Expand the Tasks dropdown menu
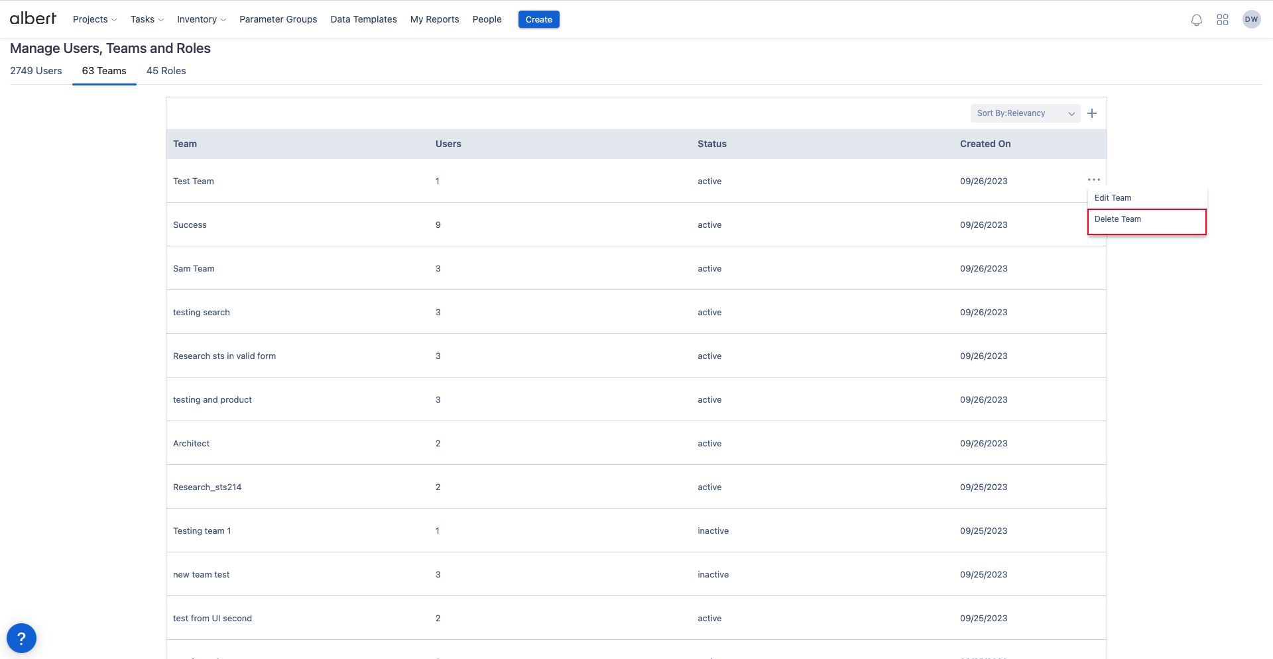The width and height of the screenshot is (1273, 659). [147, 19]
